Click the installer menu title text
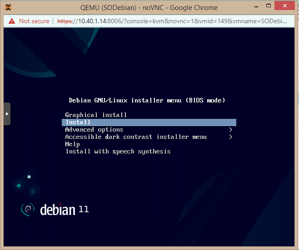299x250 pixels. click(147, 100)
